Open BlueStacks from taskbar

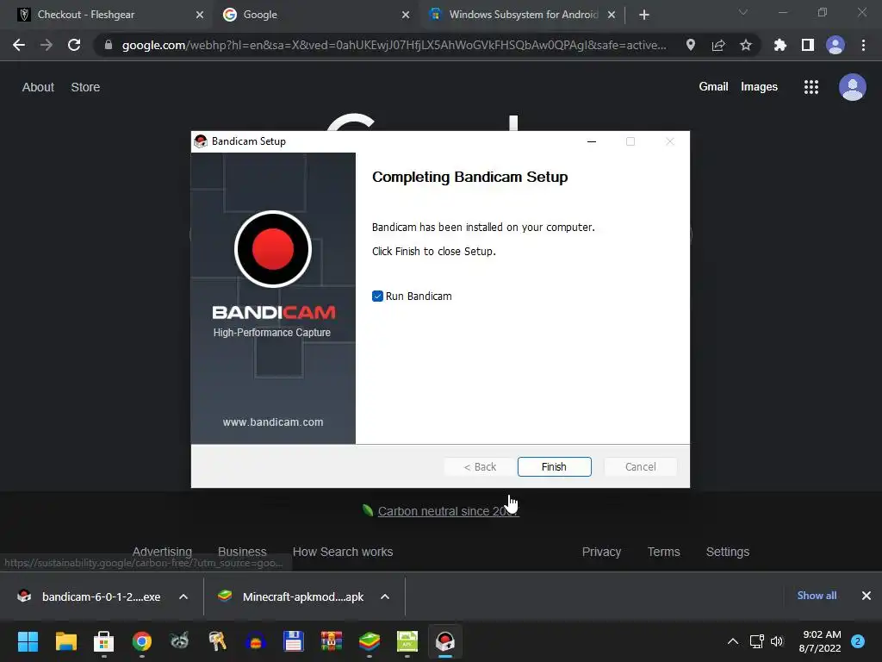(x=370, y=641)
